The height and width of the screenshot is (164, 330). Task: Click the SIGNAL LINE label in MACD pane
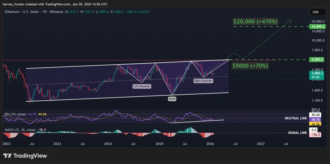(x=296, y=133)
